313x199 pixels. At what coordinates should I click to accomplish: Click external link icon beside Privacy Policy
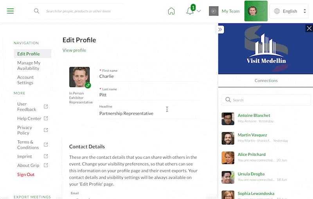(46, 130)
